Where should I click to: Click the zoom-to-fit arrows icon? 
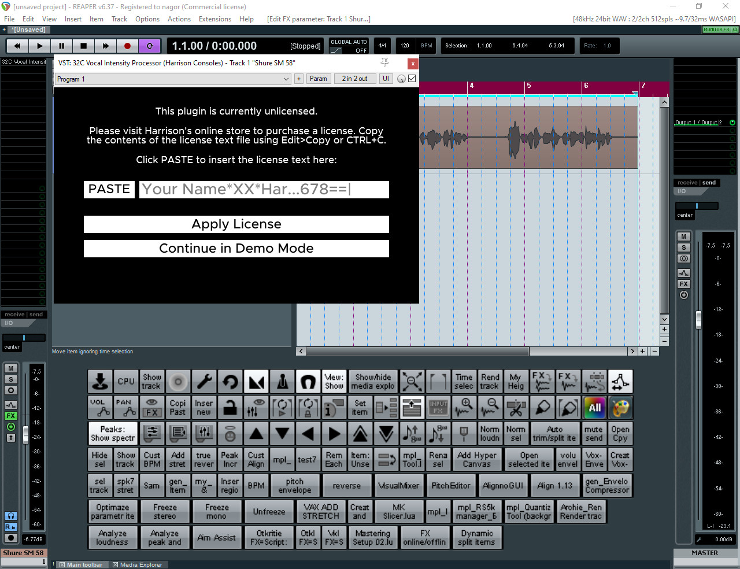click(x=412, y=382)
